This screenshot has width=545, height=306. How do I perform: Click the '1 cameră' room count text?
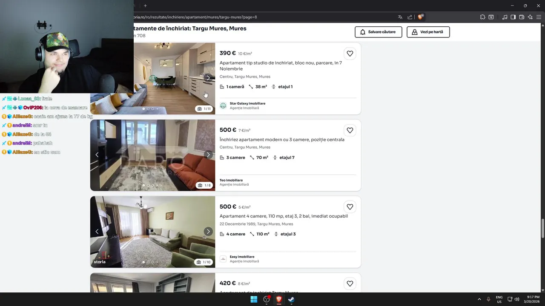235,87
